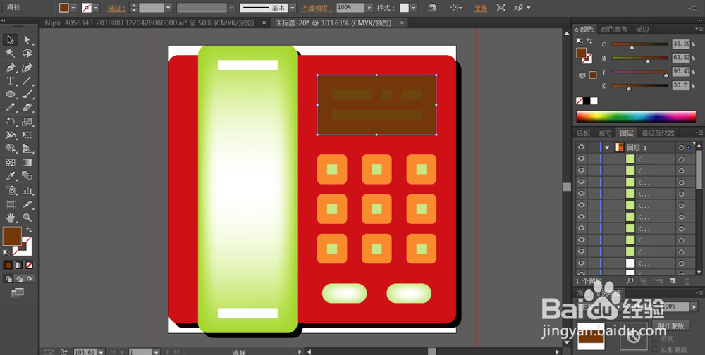
Task: Select the Line Segment tool
Action: (x=27, y=81)
